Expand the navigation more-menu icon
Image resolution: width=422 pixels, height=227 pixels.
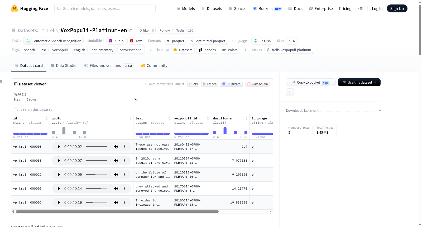pyautogui.click(x=360, y=8)
